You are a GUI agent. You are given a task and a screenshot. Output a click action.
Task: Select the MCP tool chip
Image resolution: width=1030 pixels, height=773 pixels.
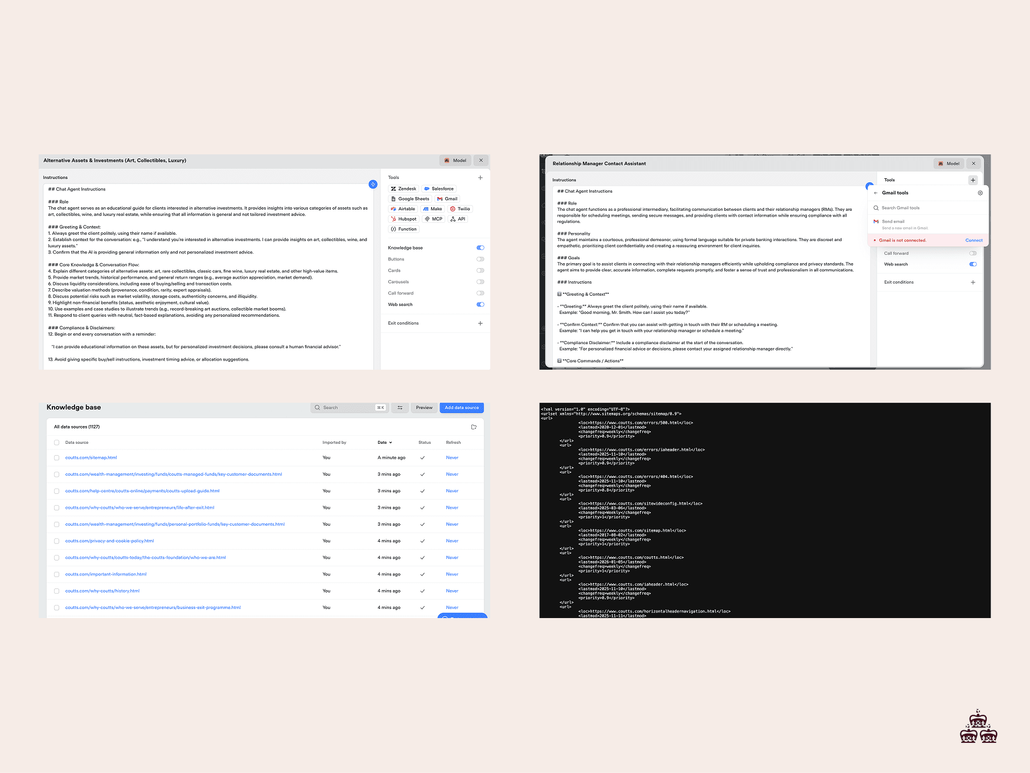tap(433, 219)
